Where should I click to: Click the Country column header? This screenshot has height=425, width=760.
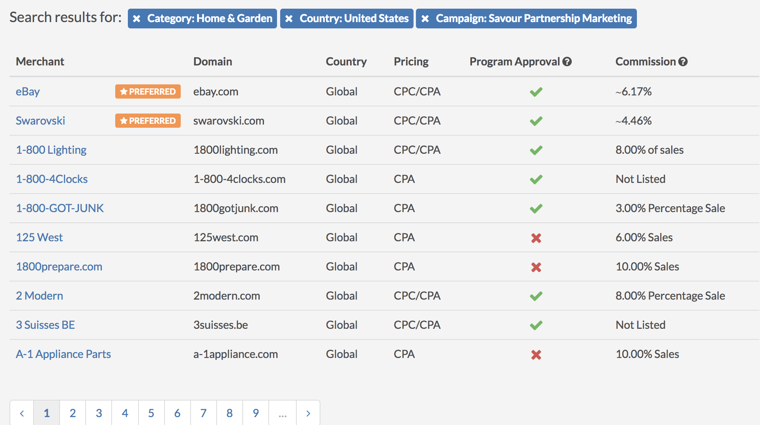(346, 62)
